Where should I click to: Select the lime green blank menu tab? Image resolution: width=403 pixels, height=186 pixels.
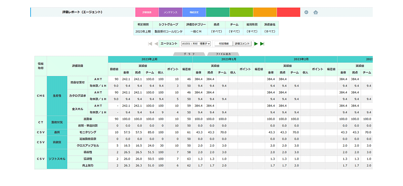coord(241,12)
